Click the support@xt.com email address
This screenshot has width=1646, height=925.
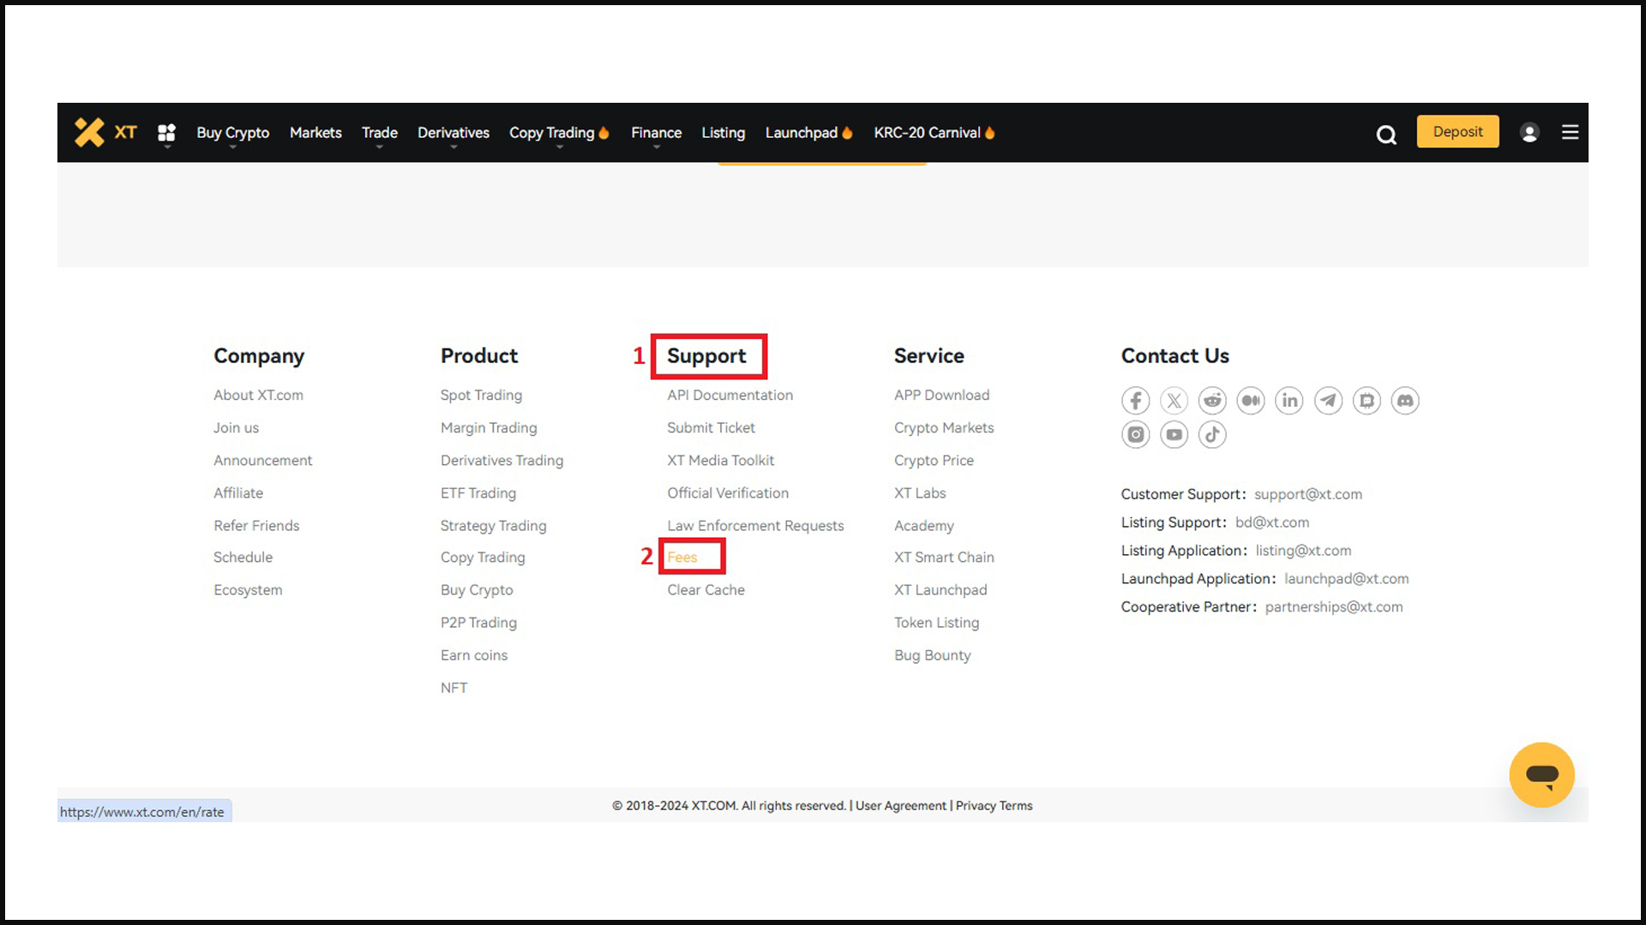pyautogui.click(x=1307, y=494)
